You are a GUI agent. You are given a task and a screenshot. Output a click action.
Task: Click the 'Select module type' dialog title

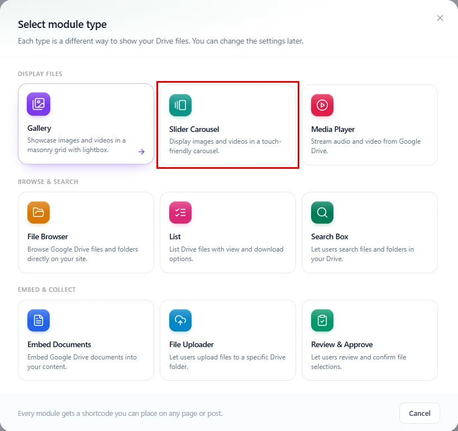pos(62,24)
